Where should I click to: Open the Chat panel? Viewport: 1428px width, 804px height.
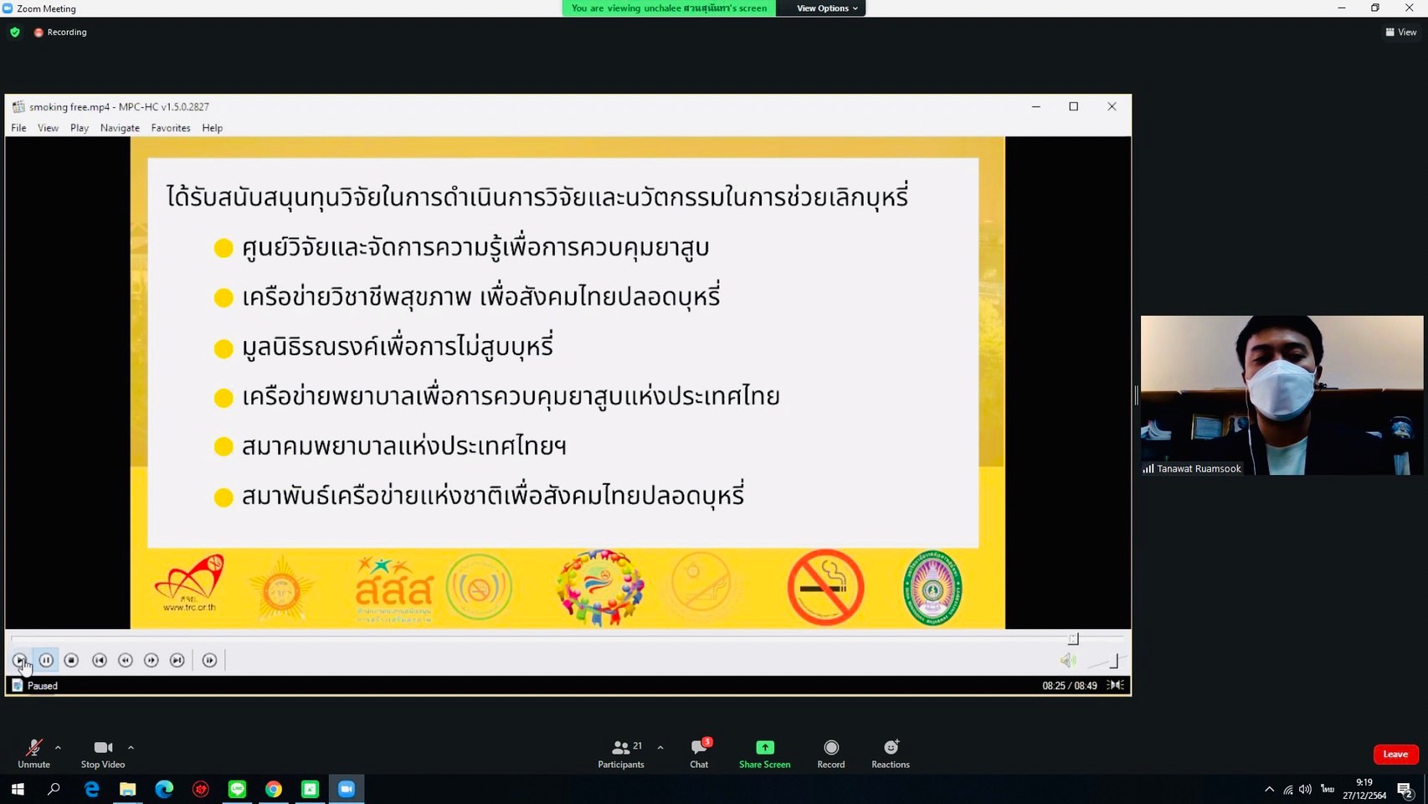point(699,753)
